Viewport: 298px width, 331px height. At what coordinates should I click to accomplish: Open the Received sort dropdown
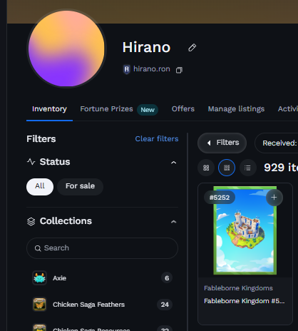276,143
